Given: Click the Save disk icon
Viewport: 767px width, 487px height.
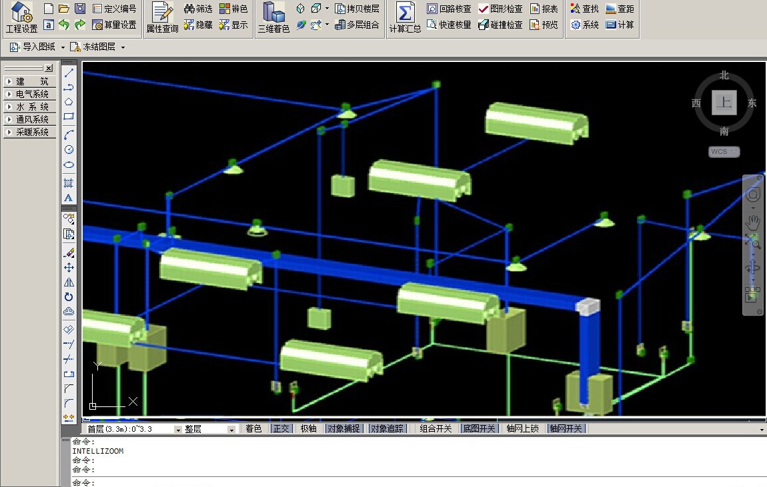Looking at the screenshot, I should point(80,8).
